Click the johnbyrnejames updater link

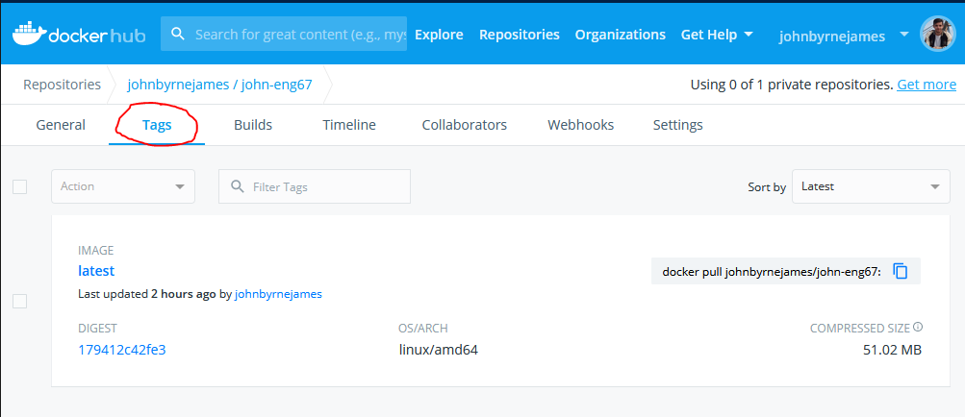point(278,294)
